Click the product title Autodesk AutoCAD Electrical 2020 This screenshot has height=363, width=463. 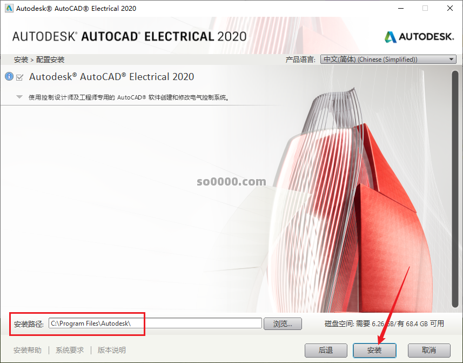[x=112, y=77]
